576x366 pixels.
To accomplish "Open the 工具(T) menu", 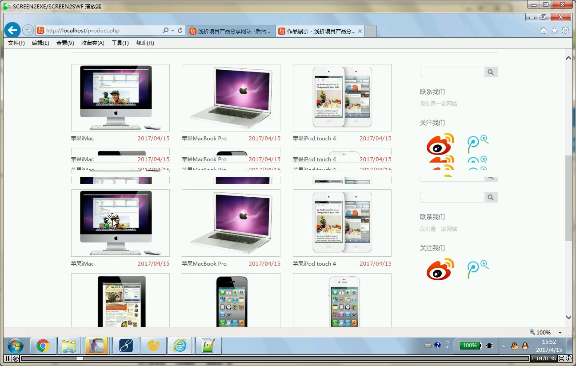I will click(x=120, y=43).
